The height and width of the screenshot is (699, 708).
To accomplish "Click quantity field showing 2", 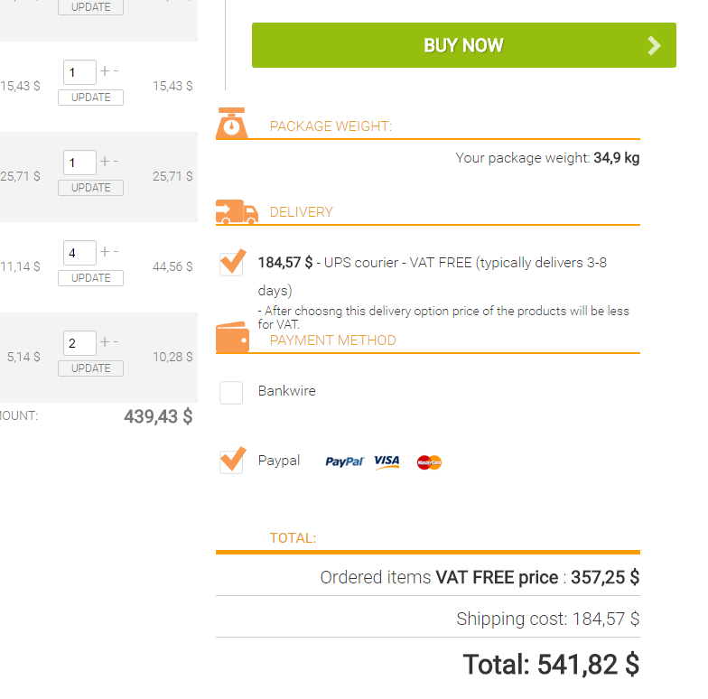I will click(x=79, y=343).
